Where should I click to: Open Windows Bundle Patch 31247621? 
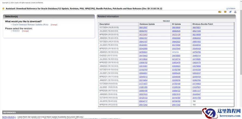point(197,87)
